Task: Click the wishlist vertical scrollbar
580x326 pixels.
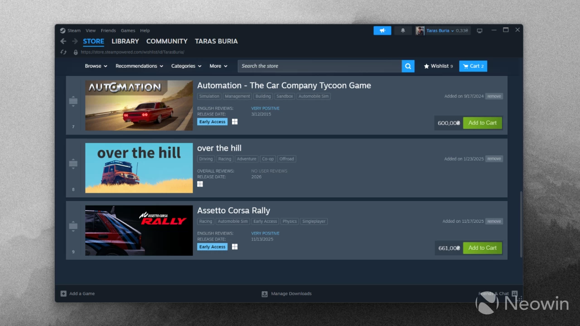Action: pyautogui.click(x=521, y=224)
